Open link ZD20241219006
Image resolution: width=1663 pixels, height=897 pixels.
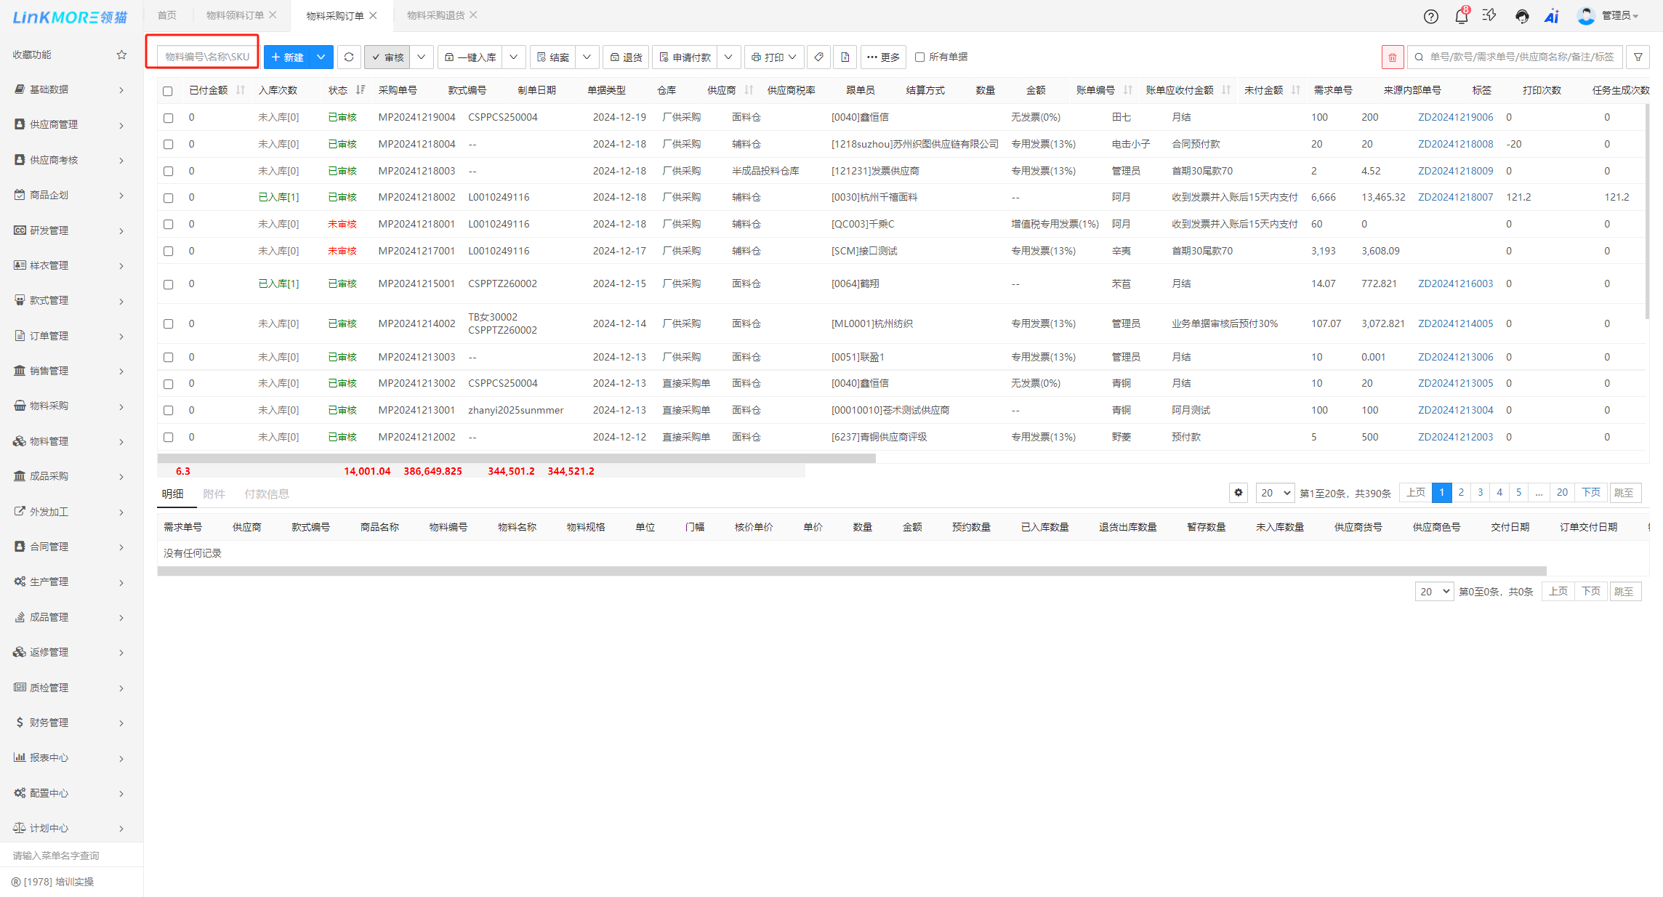pos(1455,117)
